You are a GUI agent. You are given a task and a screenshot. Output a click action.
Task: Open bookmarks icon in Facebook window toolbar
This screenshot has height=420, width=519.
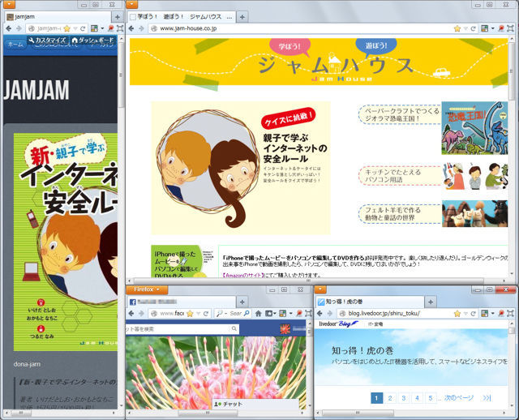268,313
